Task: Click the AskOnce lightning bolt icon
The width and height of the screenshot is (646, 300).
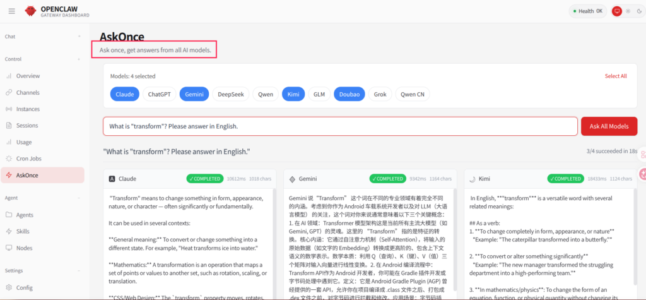Action: point(9,175)
